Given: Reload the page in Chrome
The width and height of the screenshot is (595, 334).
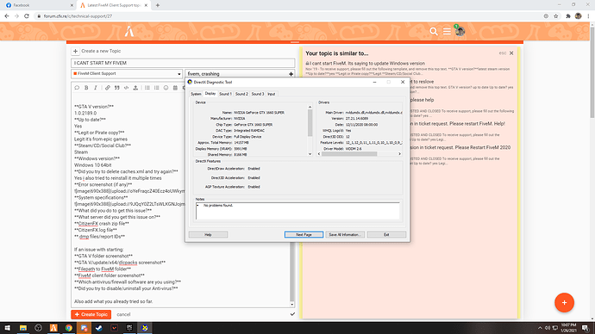Looking at the screenshot, I should [27, 15].
